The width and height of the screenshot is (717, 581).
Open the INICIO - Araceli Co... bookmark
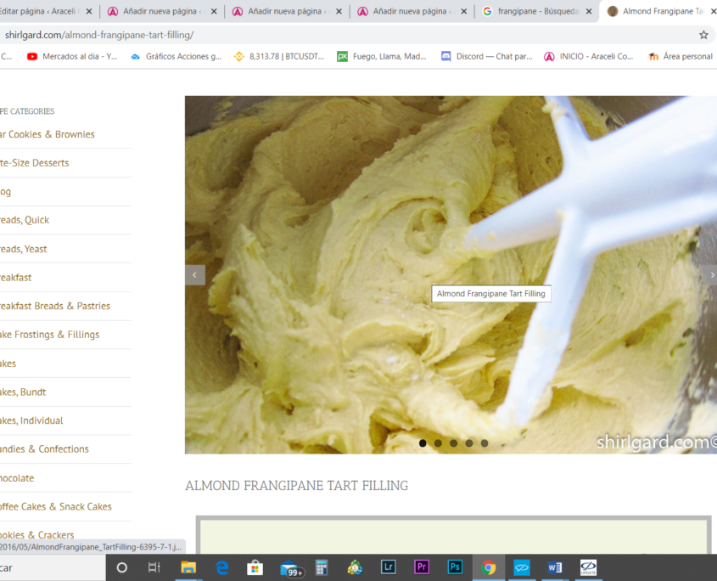pos(589,56)
